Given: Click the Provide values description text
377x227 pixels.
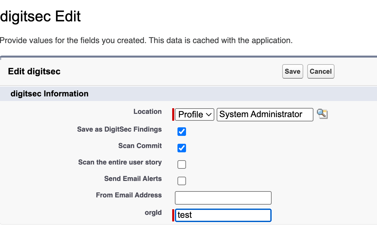Looking at the screenshot, I should 146,40.
